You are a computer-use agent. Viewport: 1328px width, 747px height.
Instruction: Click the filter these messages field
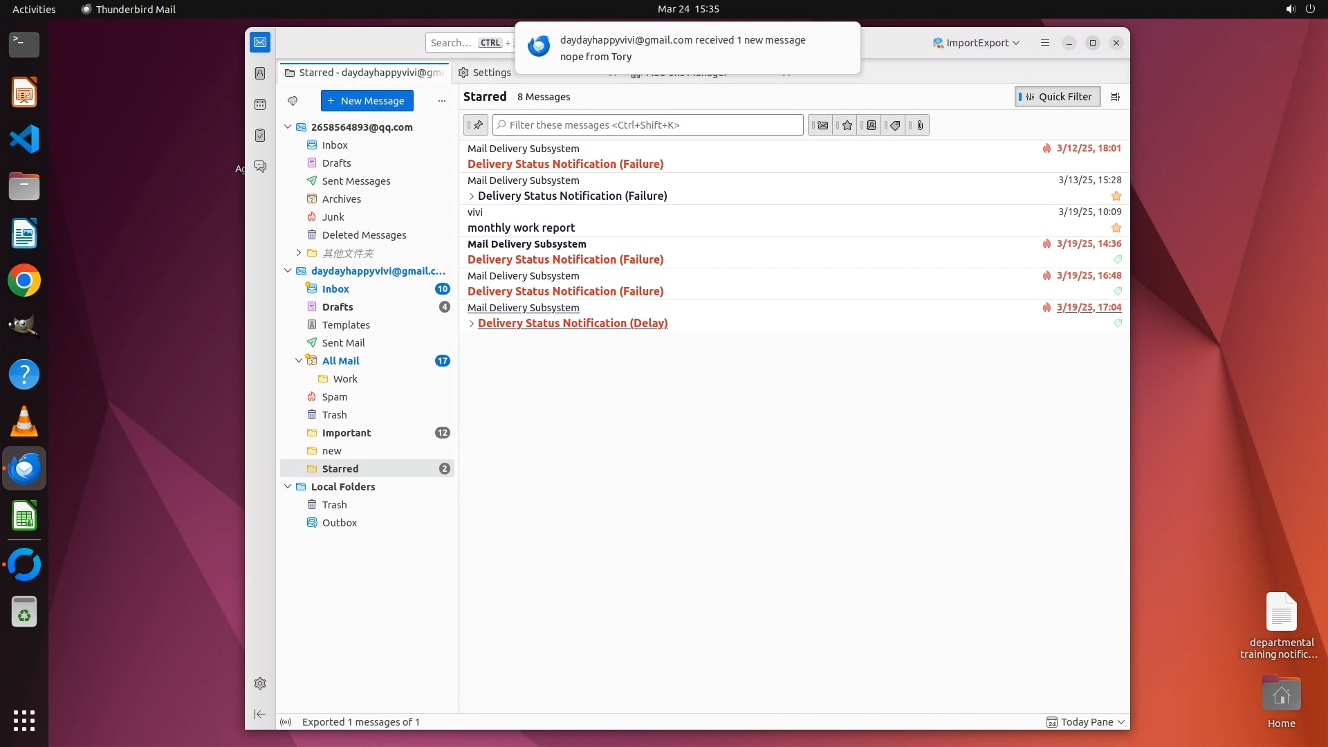(647, 125)
